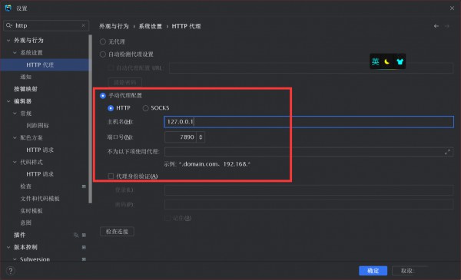Select 手动代理配置 radio option

point(103,96)
